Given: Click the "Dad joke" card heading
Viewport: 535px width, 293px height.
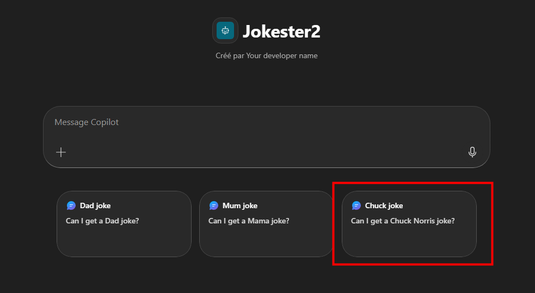Looking at the screenshot, I should pyautogui.click(x=95, y=205).
